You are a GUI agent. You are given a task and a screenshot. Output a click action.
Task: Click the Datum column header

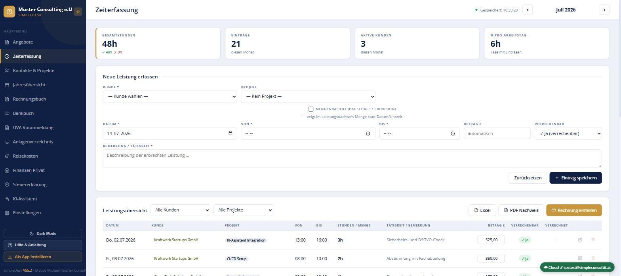112,225
